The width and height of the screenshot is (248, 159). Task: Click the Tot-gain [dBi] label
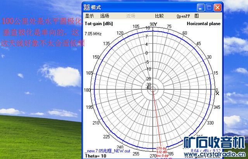(99, 24)
